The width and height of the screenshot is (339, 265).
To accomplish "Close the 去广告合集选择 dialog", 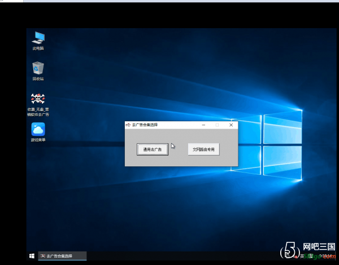I will coord(231,125).
